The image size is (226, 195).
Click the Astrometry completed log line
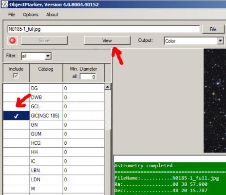click(x=143, y=166)
